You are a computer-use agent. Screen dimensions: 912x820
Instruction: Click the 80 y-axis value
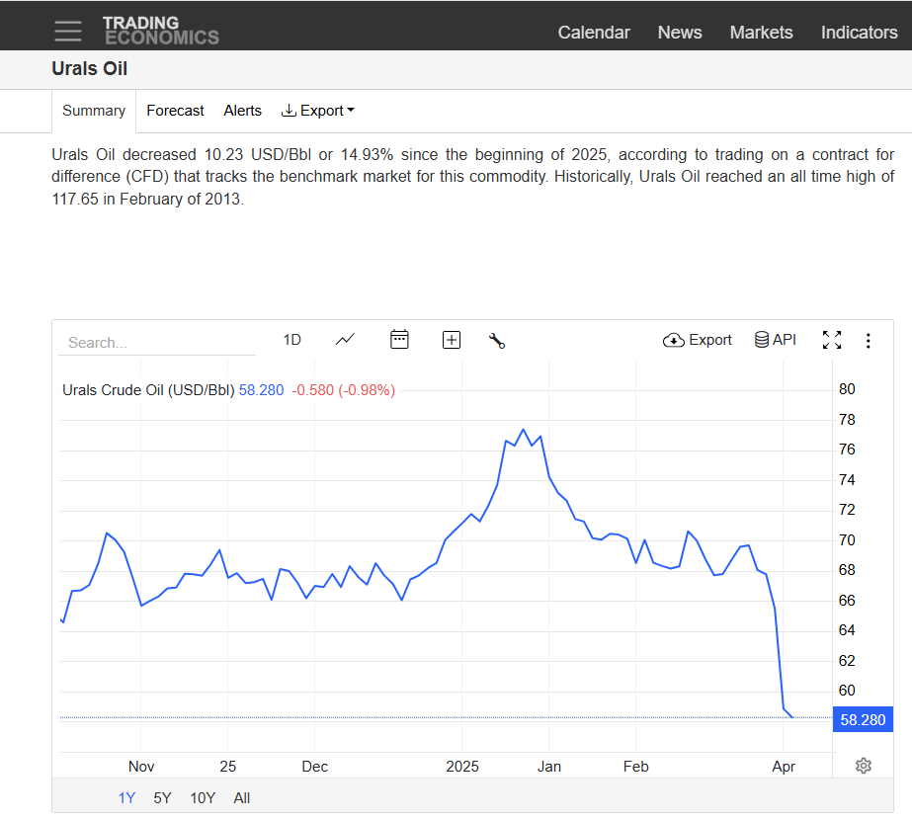click(x=847, y=389)
